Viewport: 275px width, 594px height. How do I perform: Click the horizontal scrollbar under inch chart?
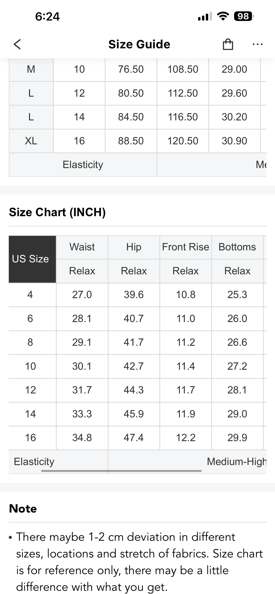pos(121,471)
